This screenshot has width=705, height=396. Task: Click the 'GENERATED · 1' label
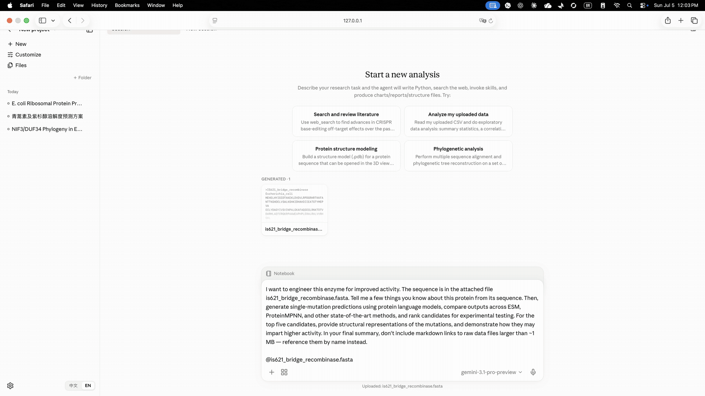[276, 179]
